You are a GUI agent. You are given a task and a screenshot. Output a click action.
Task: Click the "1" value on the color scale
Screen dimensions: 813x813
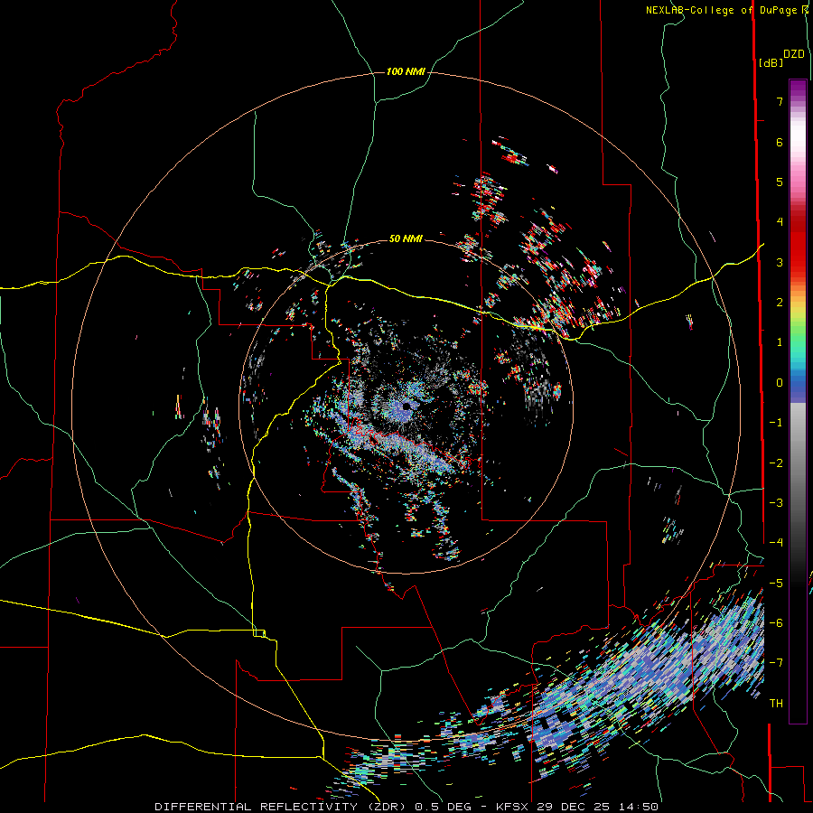coord(780,342)
